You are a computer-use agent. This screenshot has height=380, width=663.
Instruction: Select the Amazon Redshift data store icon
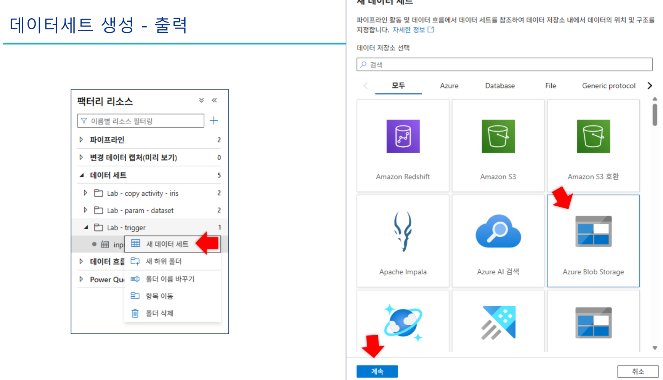[x=403, y=136]
